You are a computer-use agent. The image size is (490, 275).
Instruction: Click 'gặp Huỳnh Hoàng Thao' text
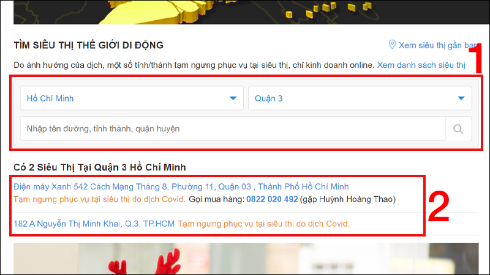click(347, 199)
